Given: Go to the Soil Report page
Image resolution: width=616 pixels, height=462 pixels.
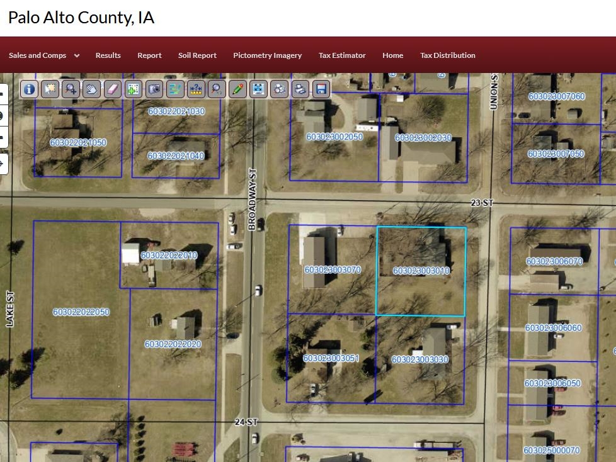Looking at the screenshot, I should pyautogui.click(x=197, y=55).
